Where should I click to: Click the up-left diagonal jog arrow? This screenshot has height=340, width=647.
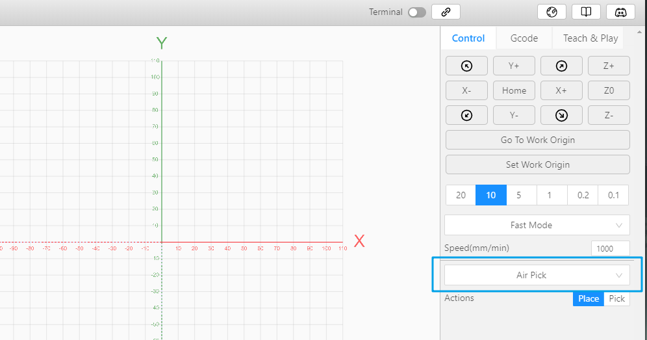[x=466, y=66]
